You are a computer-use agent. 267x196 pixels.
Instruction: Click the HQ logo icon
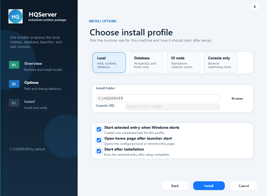pyautogui.click(x=16, y=16)
